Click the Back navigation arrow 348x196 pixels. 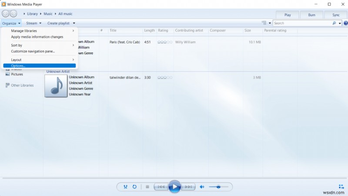[6, 14]
